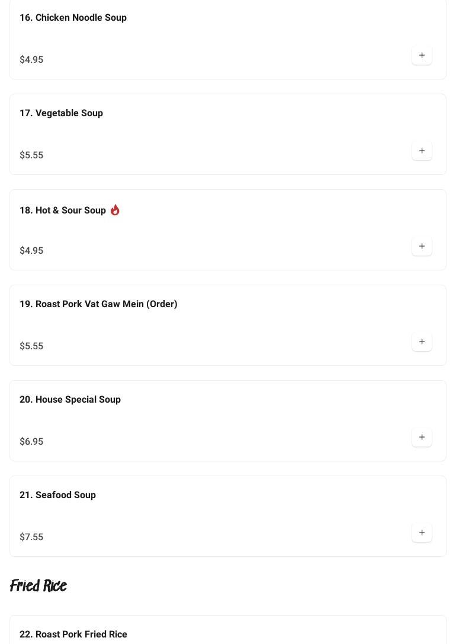Click the Fried Rice section heading

[38, 586]
